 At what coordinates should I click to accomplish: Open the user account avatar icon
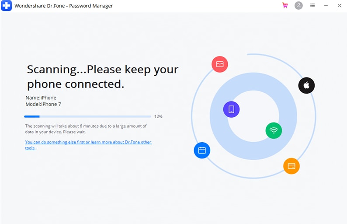pos(298,5)
